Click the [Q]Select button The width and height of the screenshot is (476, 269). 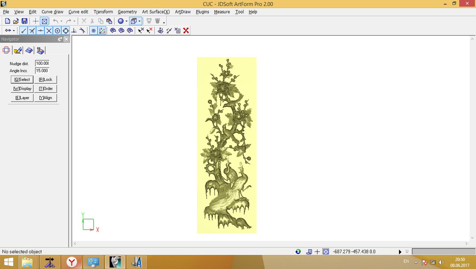tap(22, 80)
